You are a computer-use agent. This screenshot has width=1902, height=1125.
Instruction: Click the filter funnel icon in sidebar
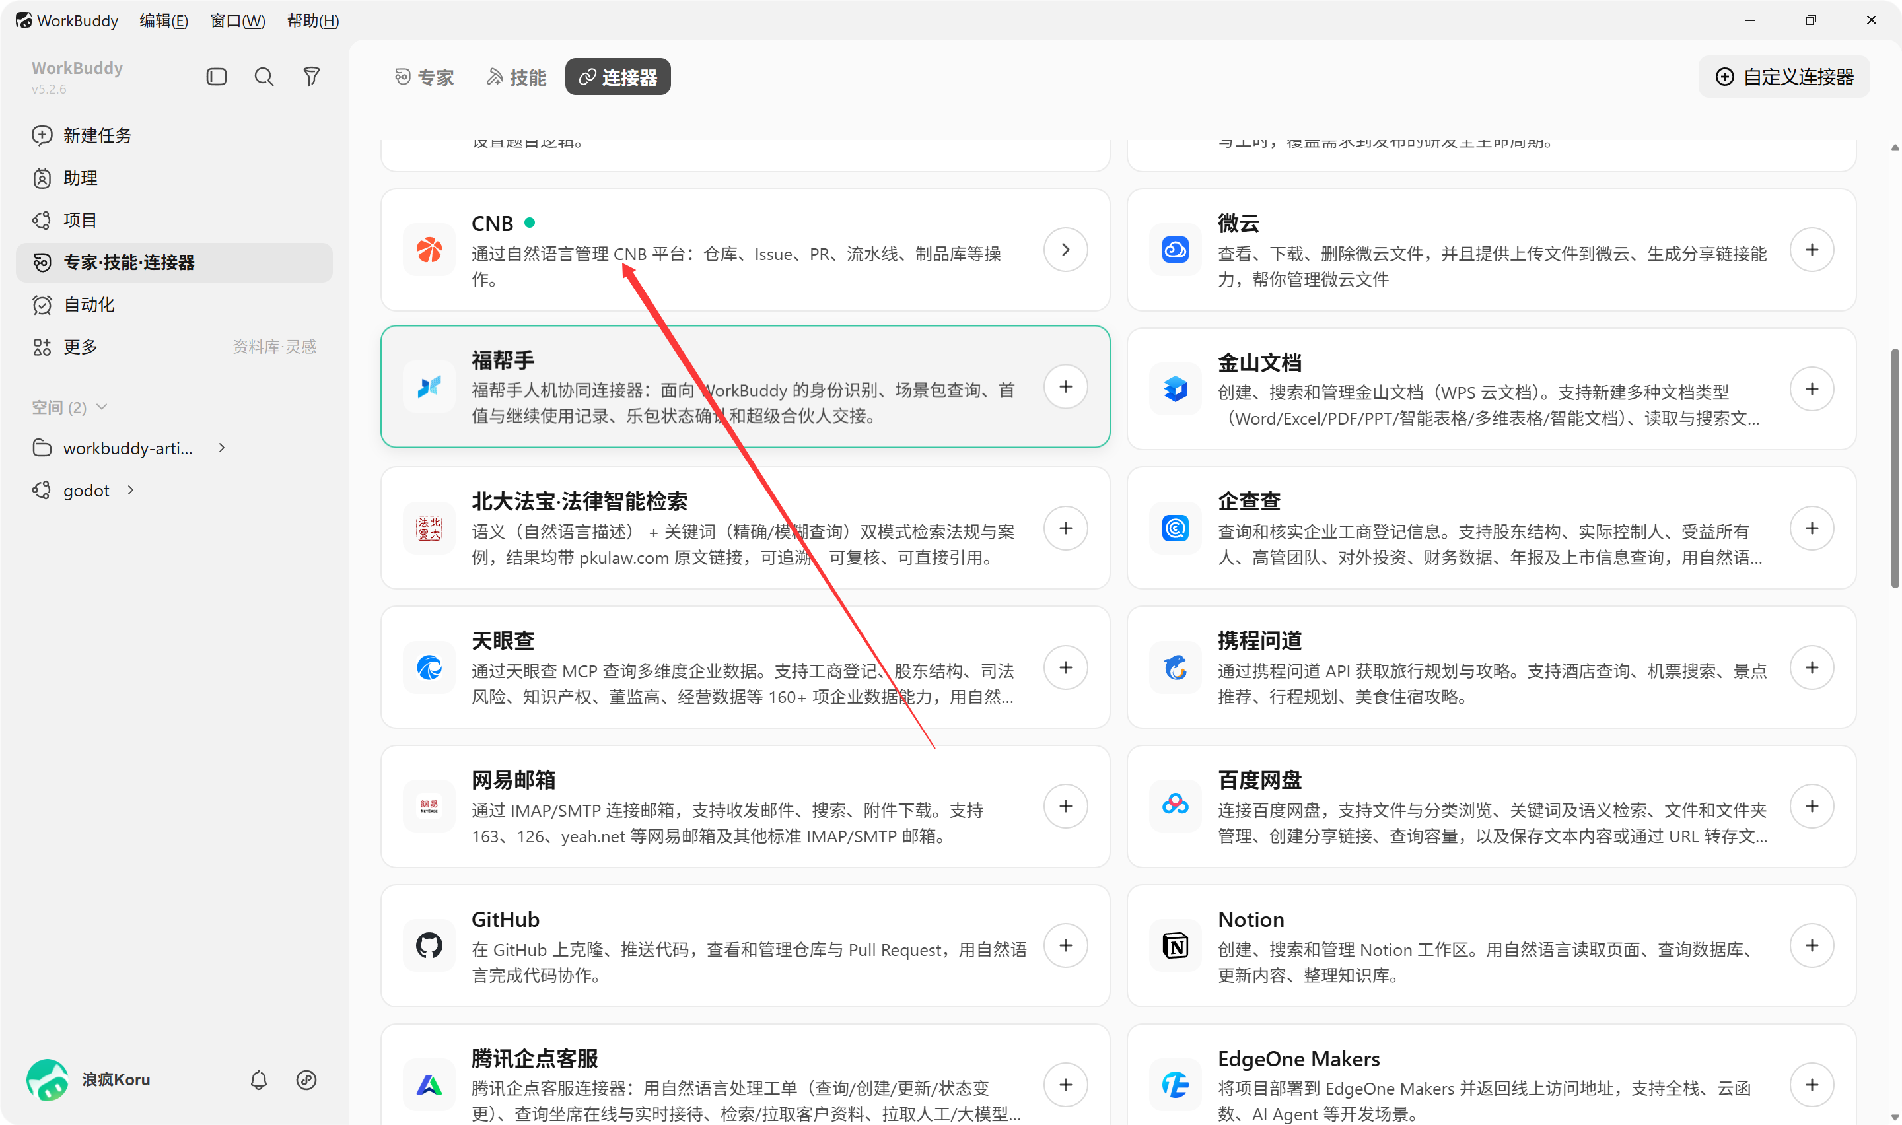[312, 77]
